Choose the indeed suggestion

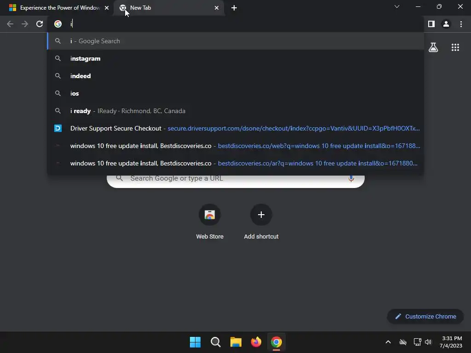pos(235,76)
